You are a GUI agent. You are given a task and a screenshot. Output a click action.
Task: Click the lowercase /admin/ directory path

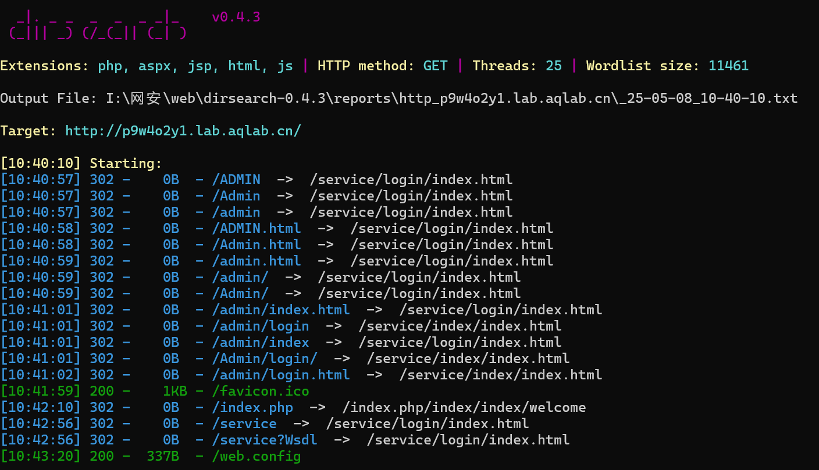240,277
